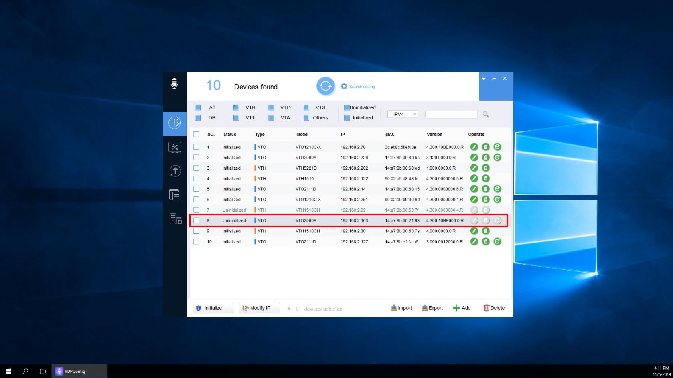
Task: Click the web browser icon for device 2
Action: pos(497,158)
